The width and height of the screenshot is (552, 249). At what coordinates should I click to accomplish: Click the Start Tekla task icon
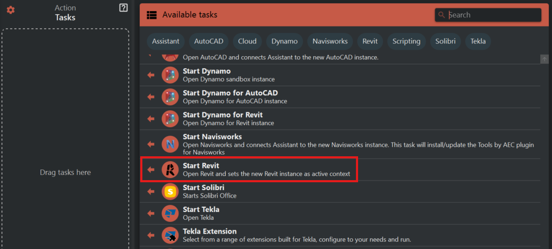pos(170,213)
